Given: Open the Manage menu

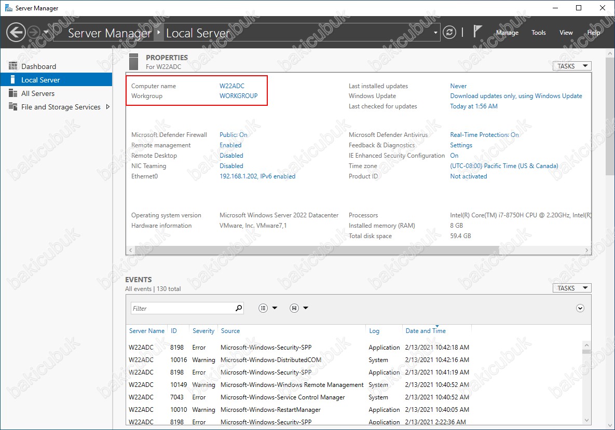Looking at the screenshot, I should pyautogui.click(x=507, y=33).
